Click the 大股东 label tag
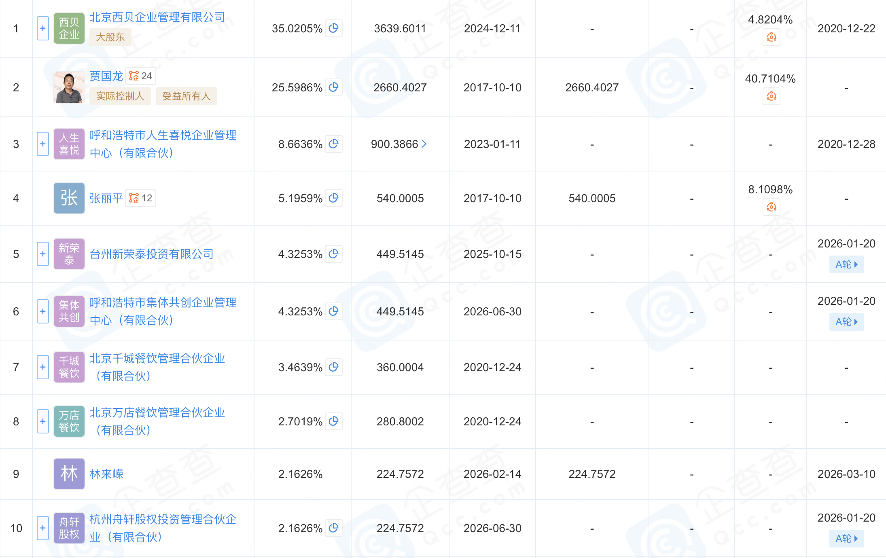 [x=110, y=37]
